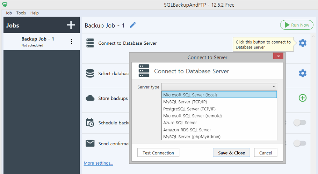Click the Run Now button
The height and width of the screenshot is (174, 318).
pyautogui.click(x=297, y=25)
